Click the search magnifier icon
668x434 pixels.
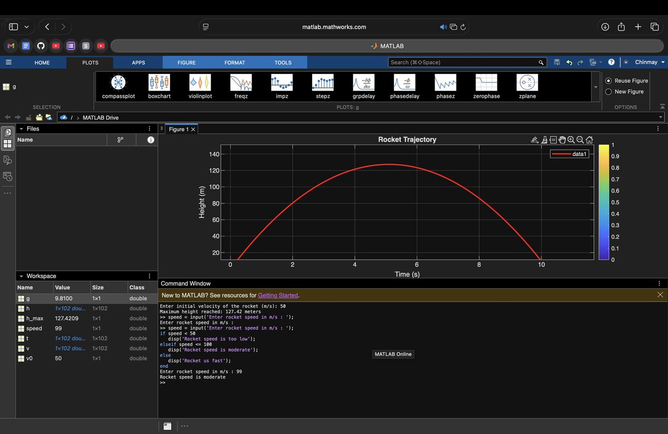(541, 62)
